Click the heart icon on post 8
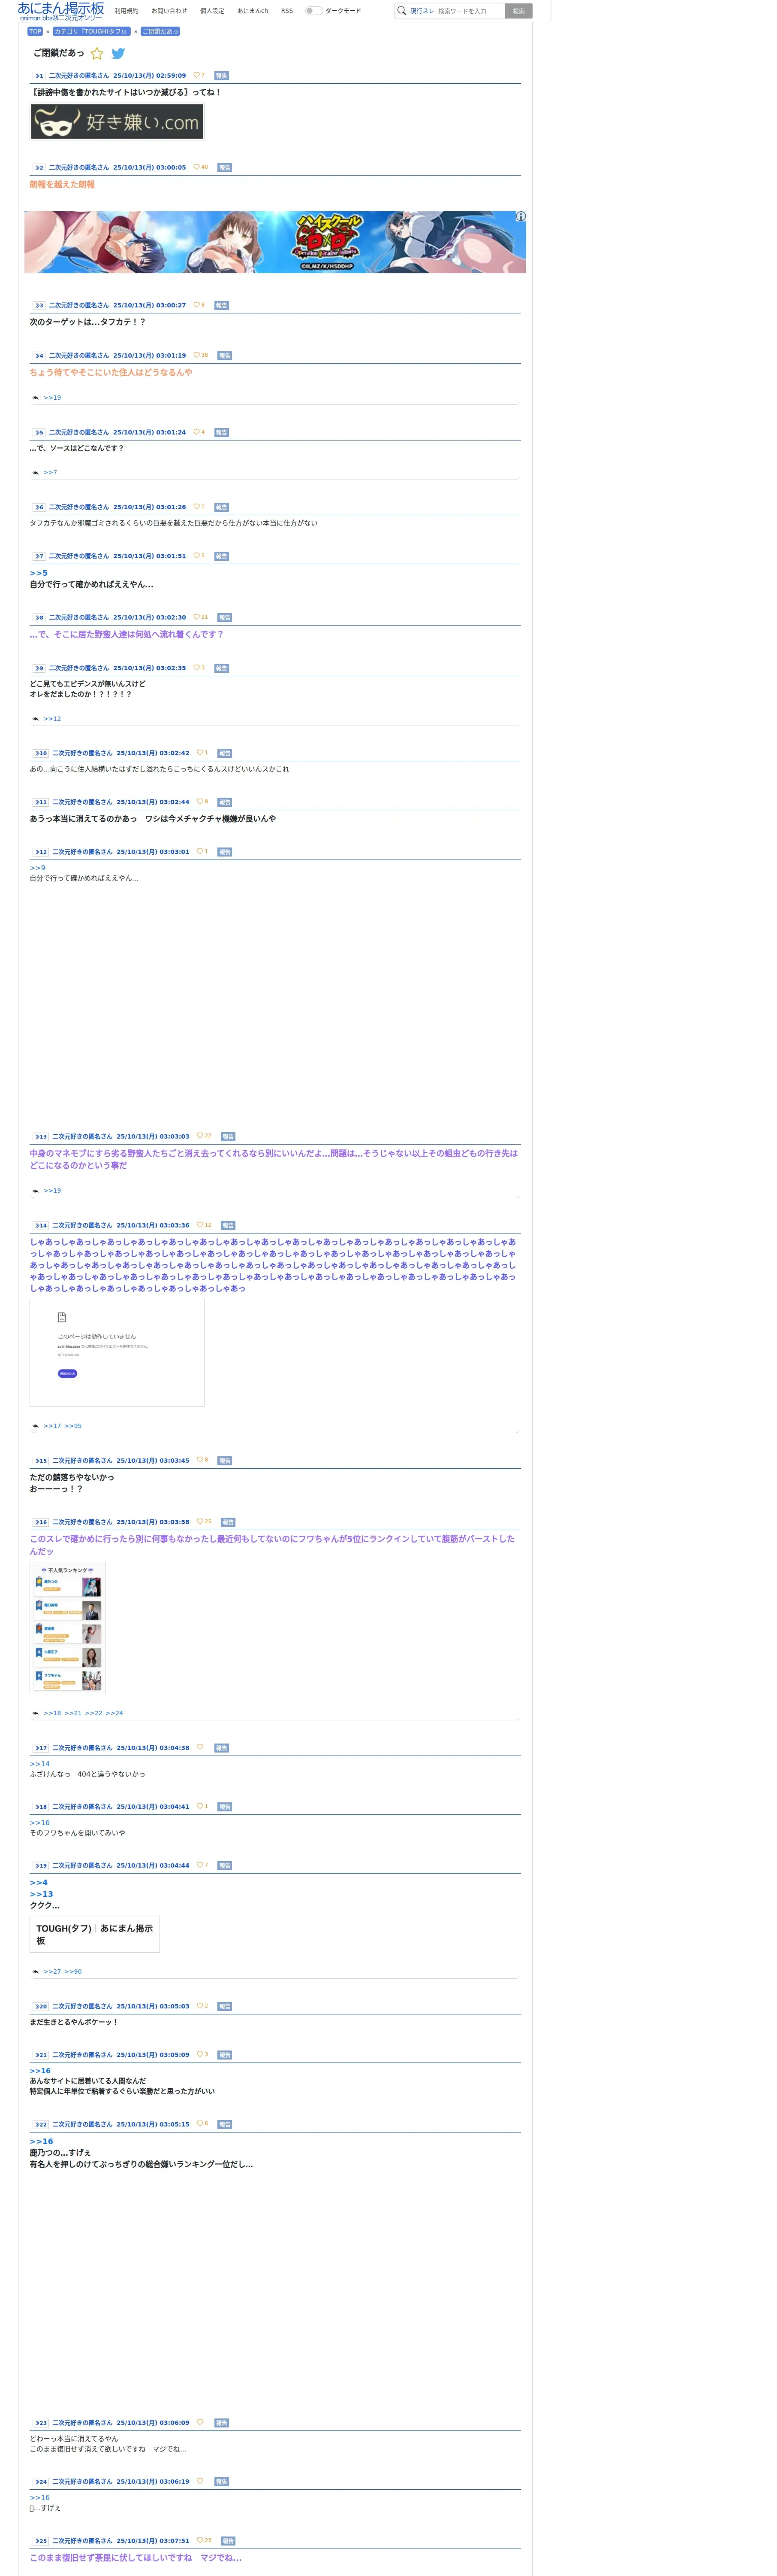 tap(197, 617)
